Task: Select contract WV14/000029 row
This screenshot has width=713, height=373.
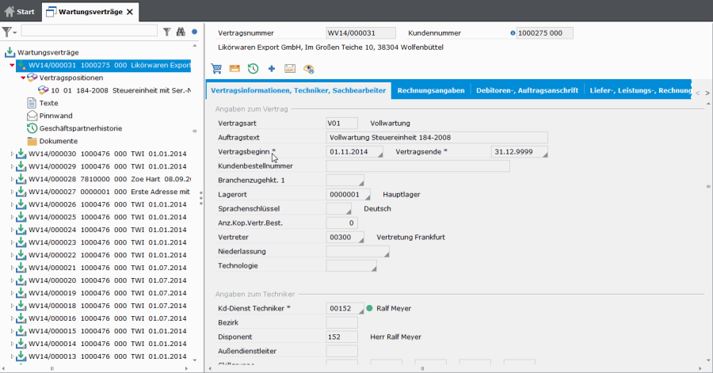Action: tap(107, 166)
